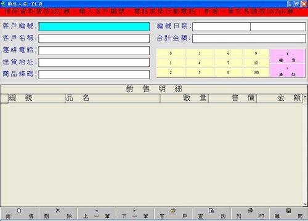Click the 銷售明細 grid title
This screenshot has width=308, height=221.
pyautogui.click(x=154, y=89)
